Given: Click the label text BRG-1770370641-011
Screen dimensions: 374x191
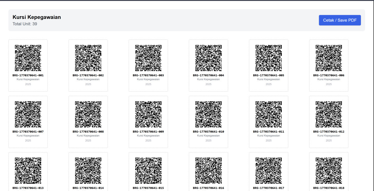Looking at the screenshot, I should [x=269, y=132].
